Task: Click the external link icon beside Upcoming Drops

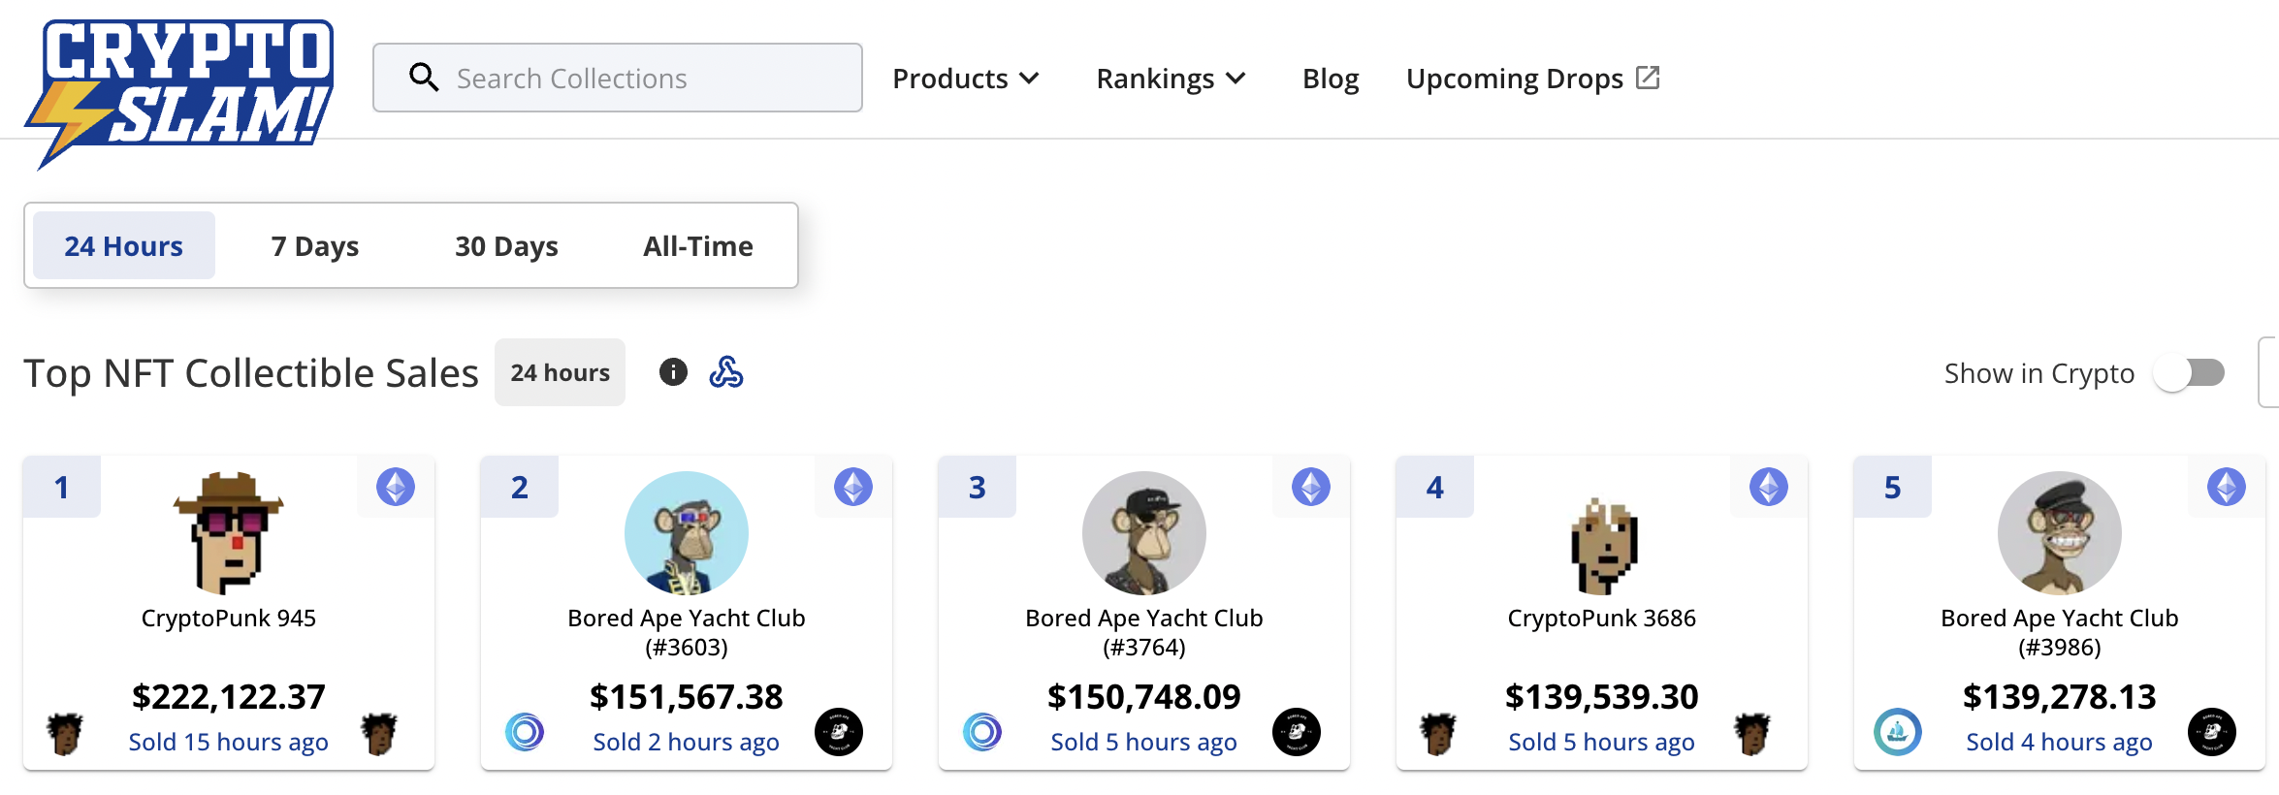Action: tap(1648, 78)
